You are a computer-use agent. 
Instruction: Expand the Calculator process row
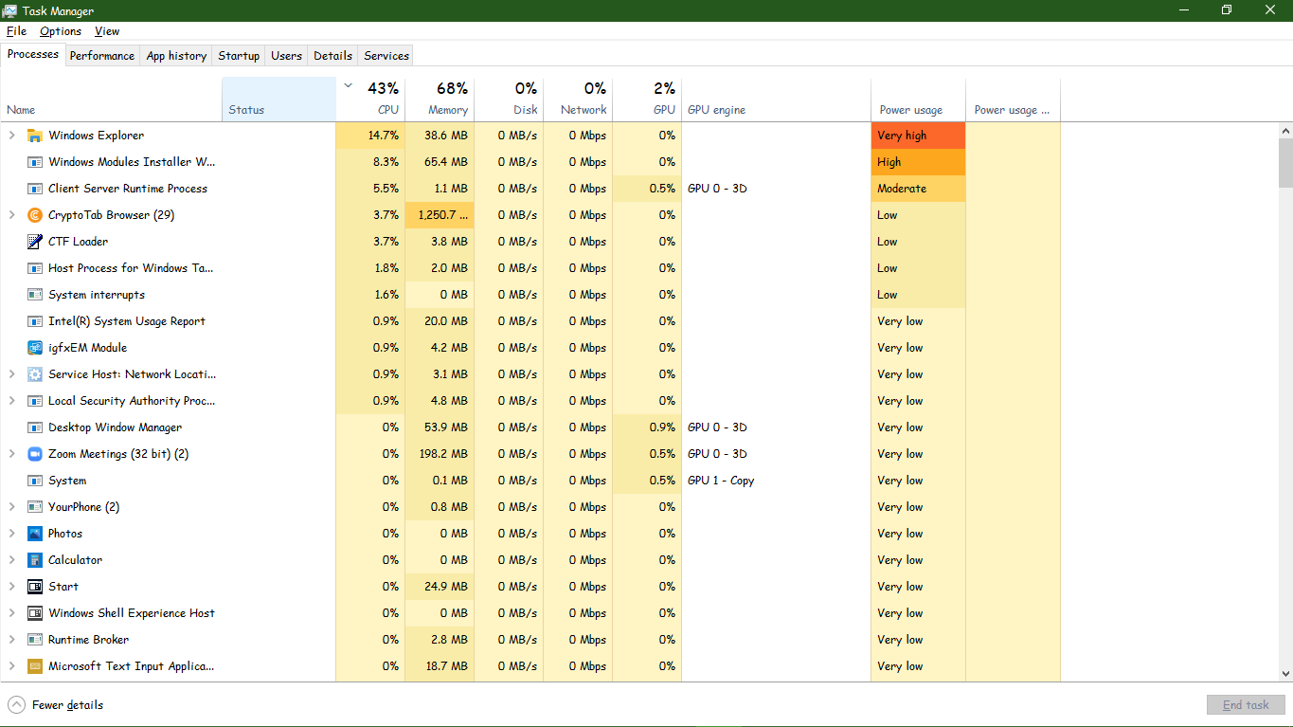click(x=12, y=560)
